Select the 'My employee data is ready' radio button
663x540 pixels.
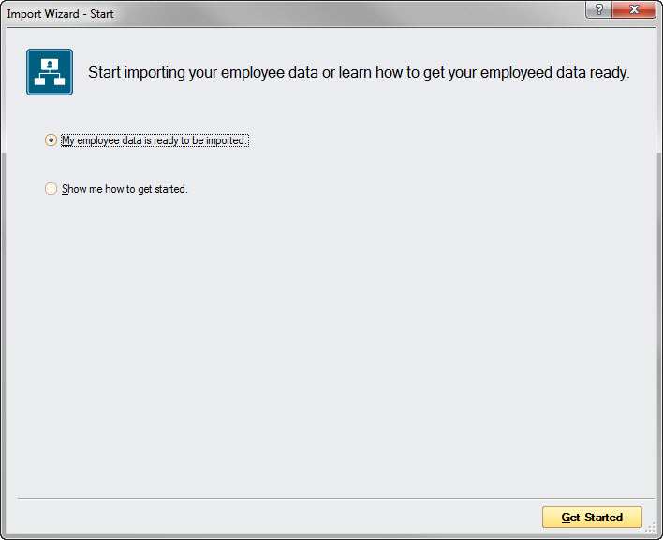(51, 139)
